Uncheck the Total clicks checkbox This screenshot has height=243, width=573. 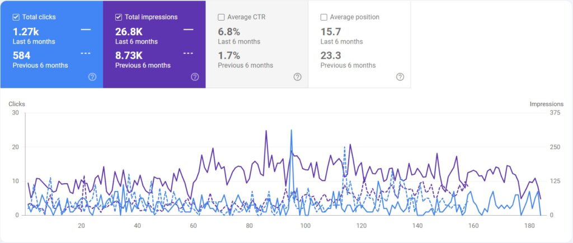16,17
